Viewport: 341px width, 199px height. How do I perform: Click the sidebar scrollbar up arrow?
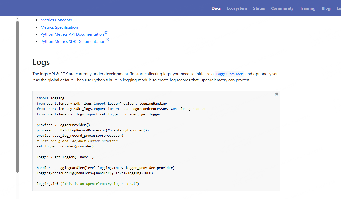tap(17, 19)
